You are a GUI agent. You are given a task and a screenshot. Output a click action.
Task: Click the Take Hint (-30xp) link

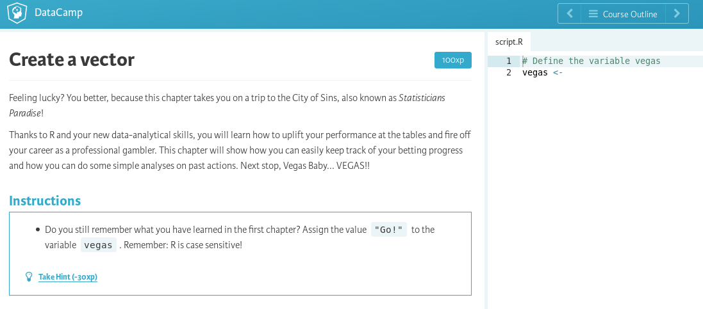tap(68, 277)
